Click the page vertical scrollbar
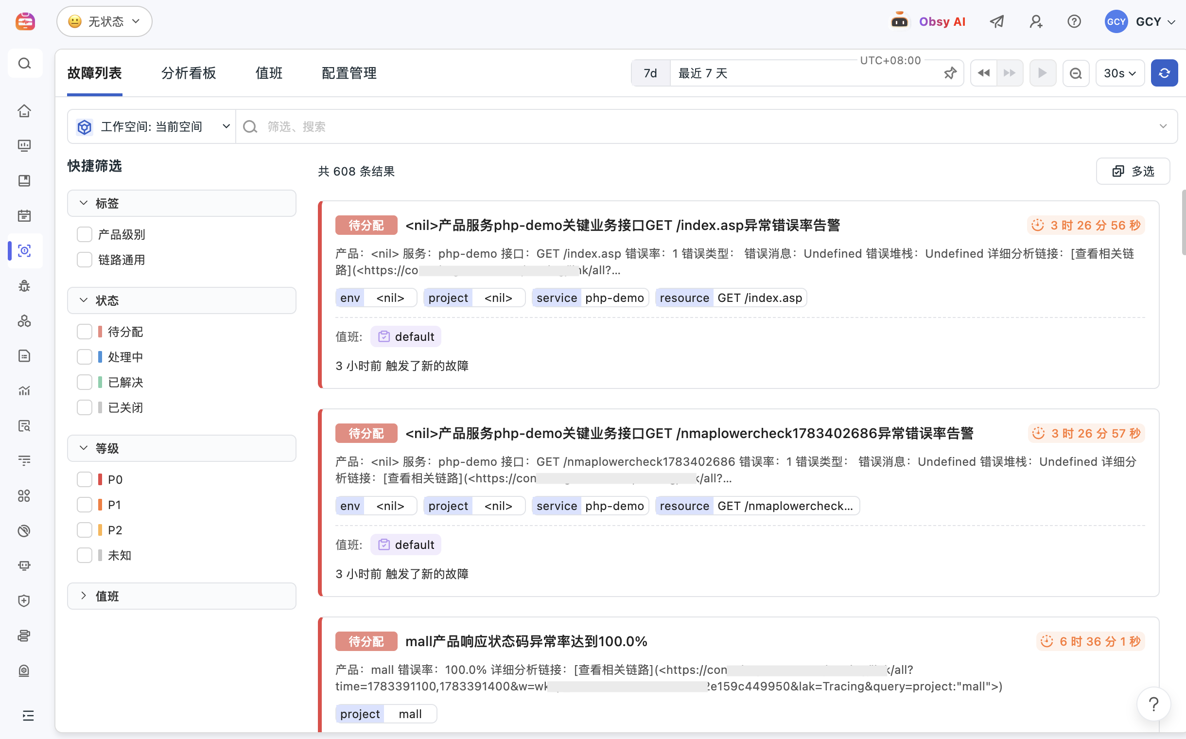Viewport: 1186px width, 739px height. (1183, 222)
